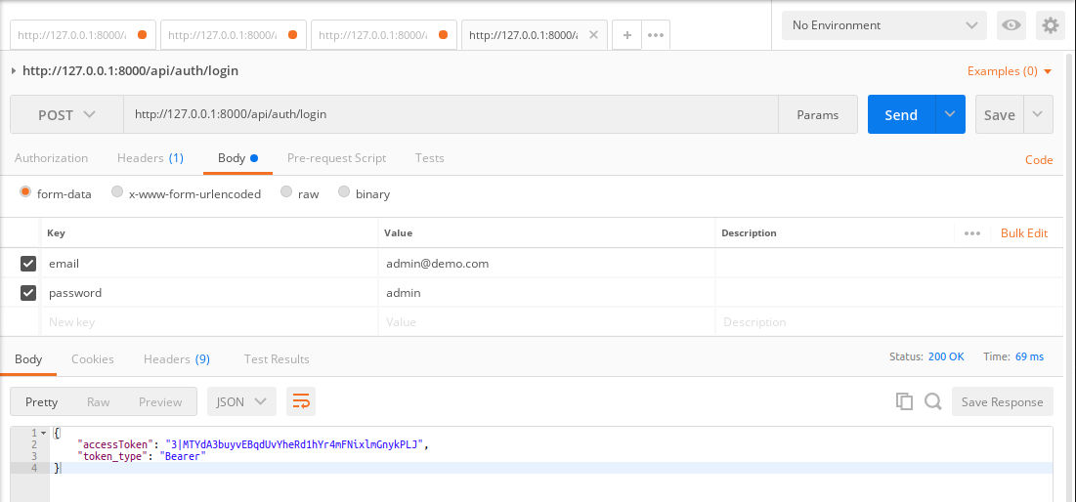The image size is (1076, 502).
Task: Open the POST method dropdown
Action: [x=66, y=114]
